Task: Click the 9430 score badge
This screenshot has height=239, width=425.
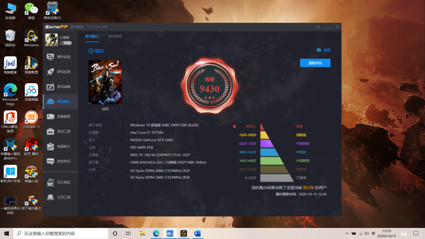Action: pyautogui.click(x=210, y=85)
